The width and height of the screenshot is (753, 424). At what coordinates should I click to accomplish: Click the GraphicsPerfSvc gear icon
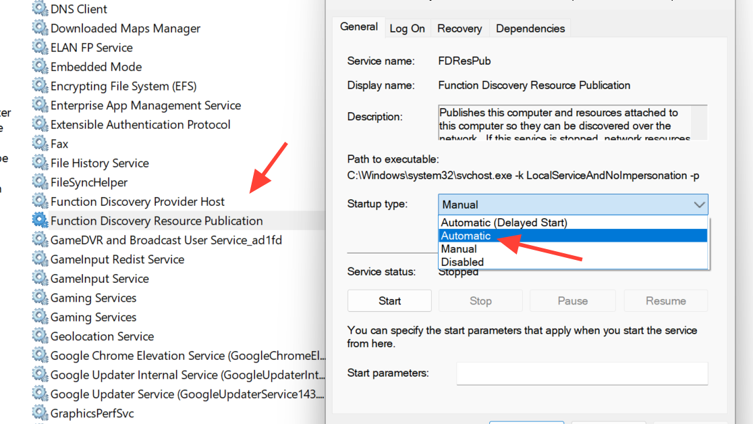[x=40, y=413]
